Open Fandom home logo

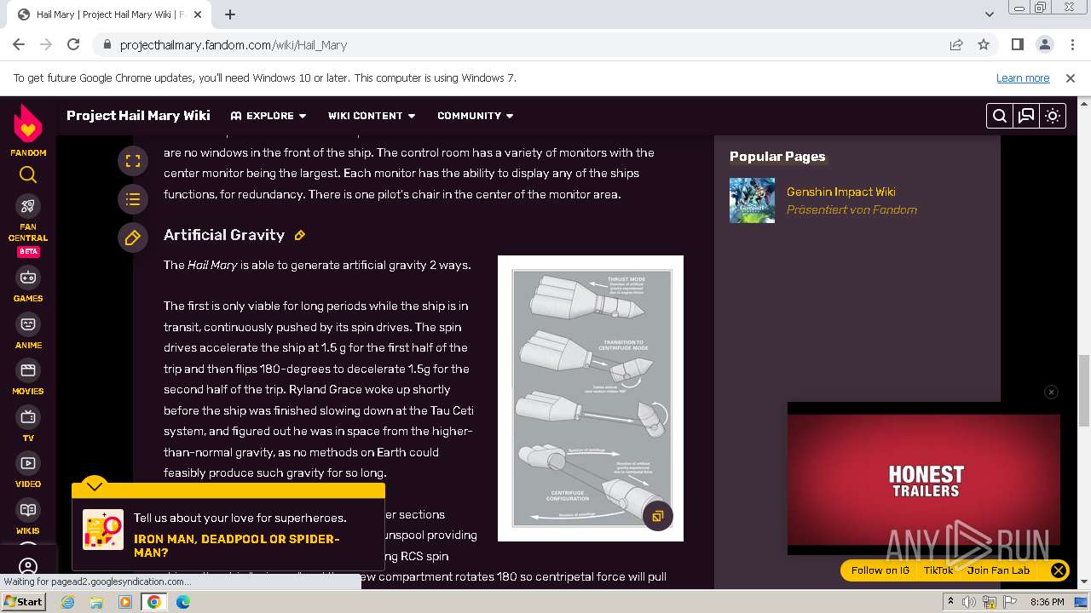point(28,129)
